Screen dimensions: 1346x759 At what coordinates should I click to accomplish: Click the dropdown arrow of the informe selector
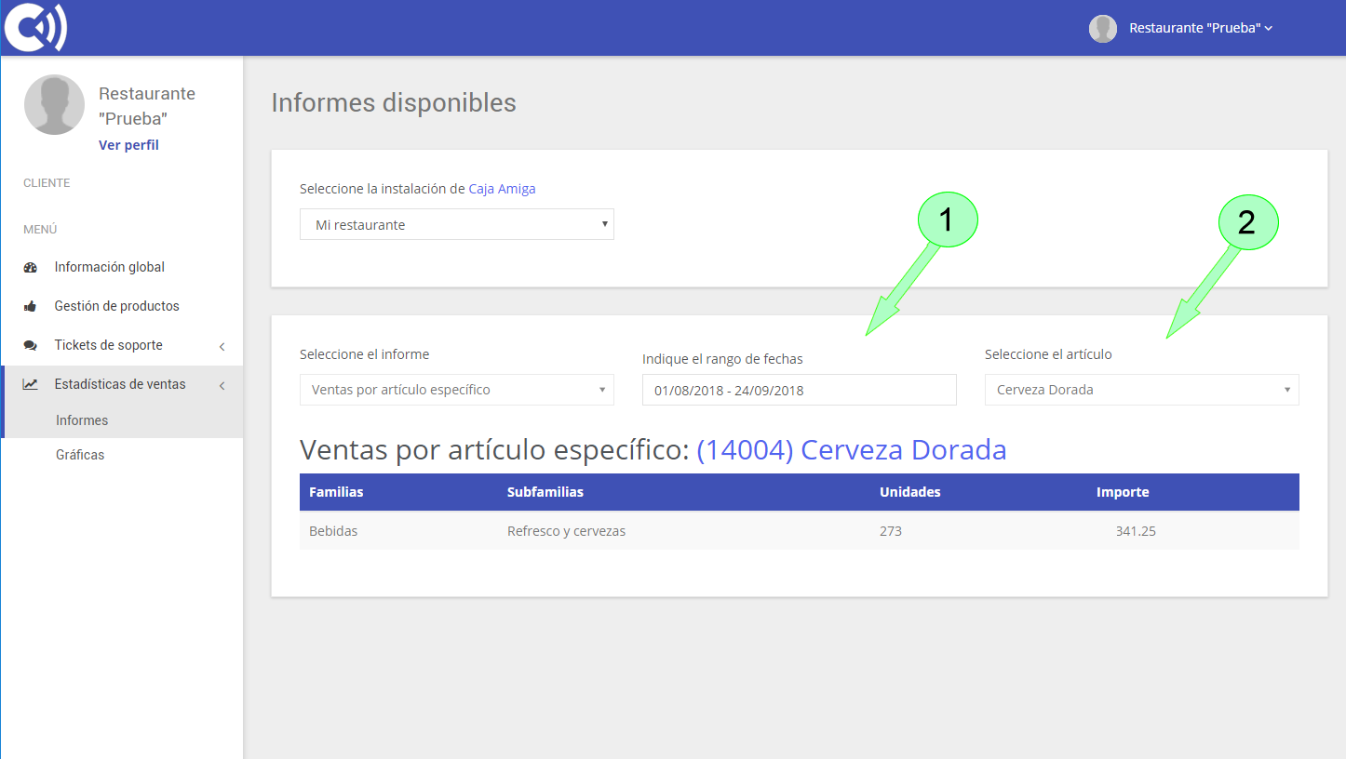601,390
